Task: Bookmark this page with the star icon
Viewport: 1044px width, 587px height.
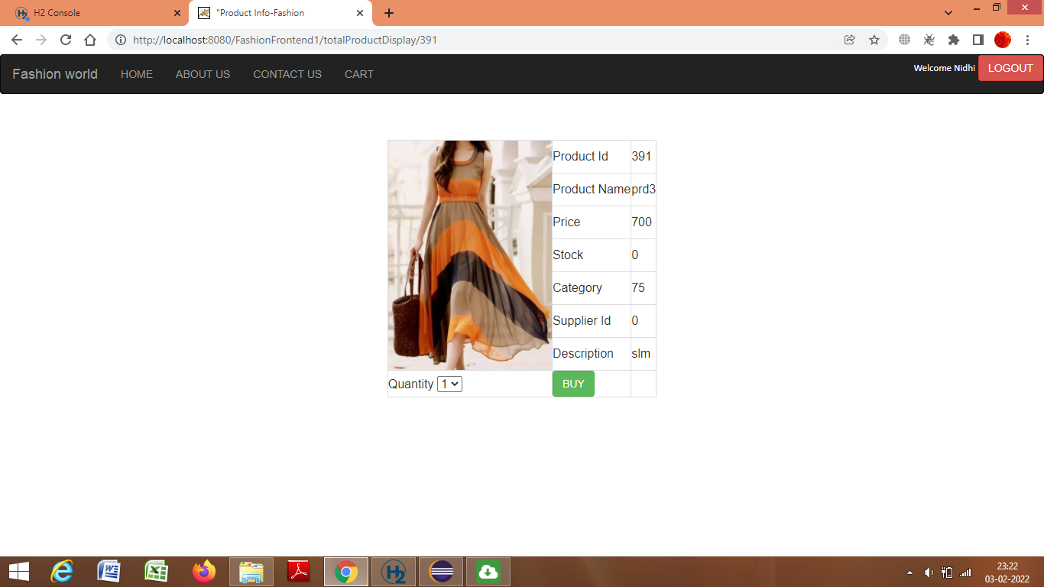Action: coord(874,40)
